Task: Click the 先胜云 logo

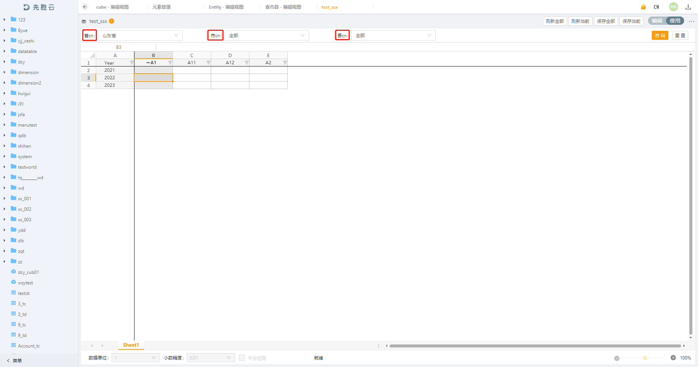Action: 39,7
